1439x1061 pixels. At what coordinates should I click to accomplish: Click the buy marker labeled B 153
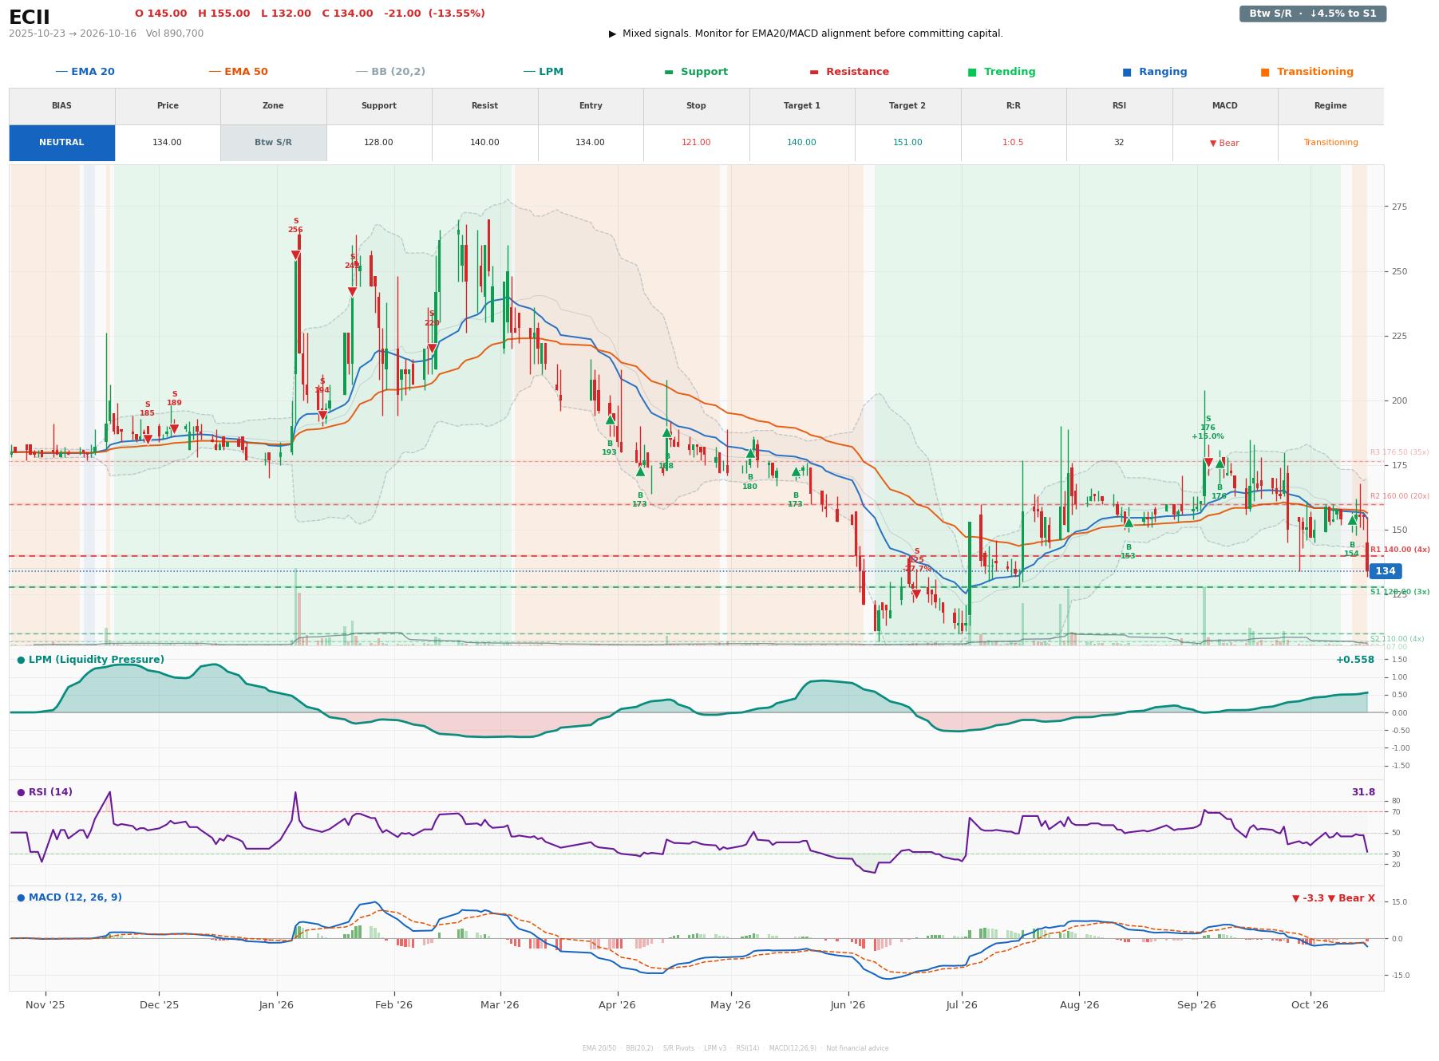(1128, 523)
